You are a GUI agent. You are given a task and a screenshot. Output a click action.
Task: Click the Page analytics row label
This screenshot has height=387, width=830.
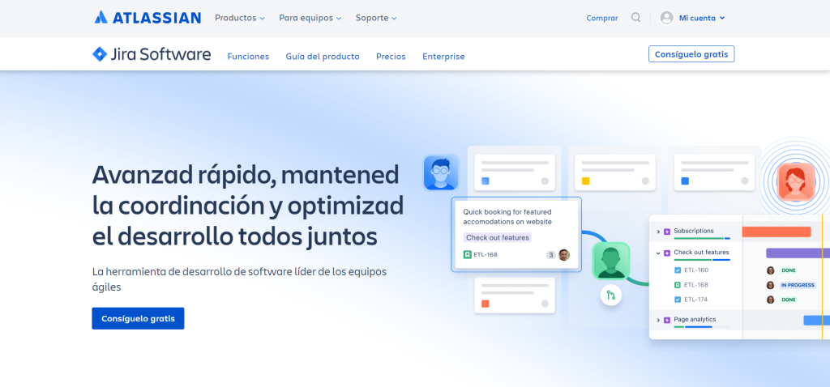click(695, 319)
